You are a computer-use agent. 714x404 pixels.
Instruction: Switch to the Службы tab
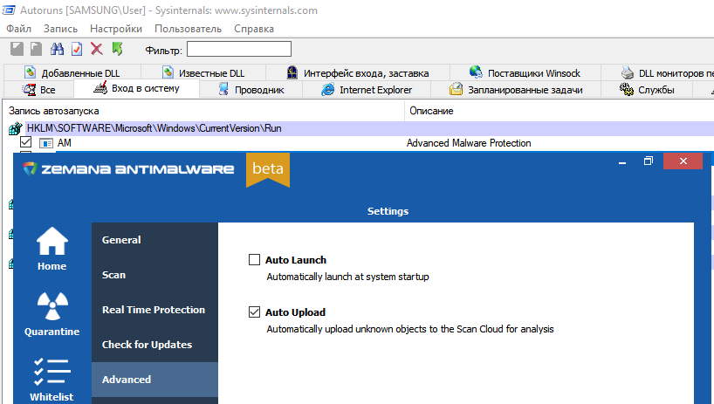click(647, 90)
